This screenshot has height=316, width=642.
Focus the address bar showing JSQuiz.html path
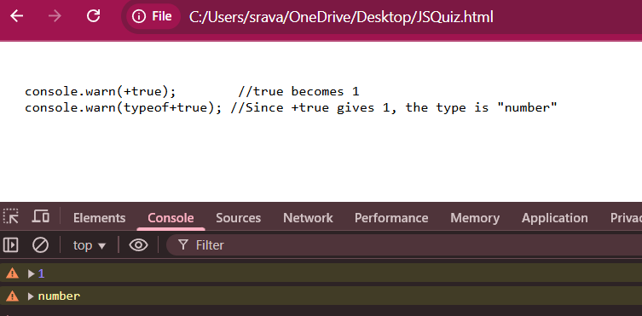click(341, 17)
